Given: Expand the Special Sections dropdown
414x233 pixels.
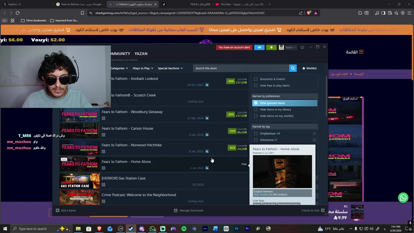Looking at the screenshot, I should (x=170, y=68).
